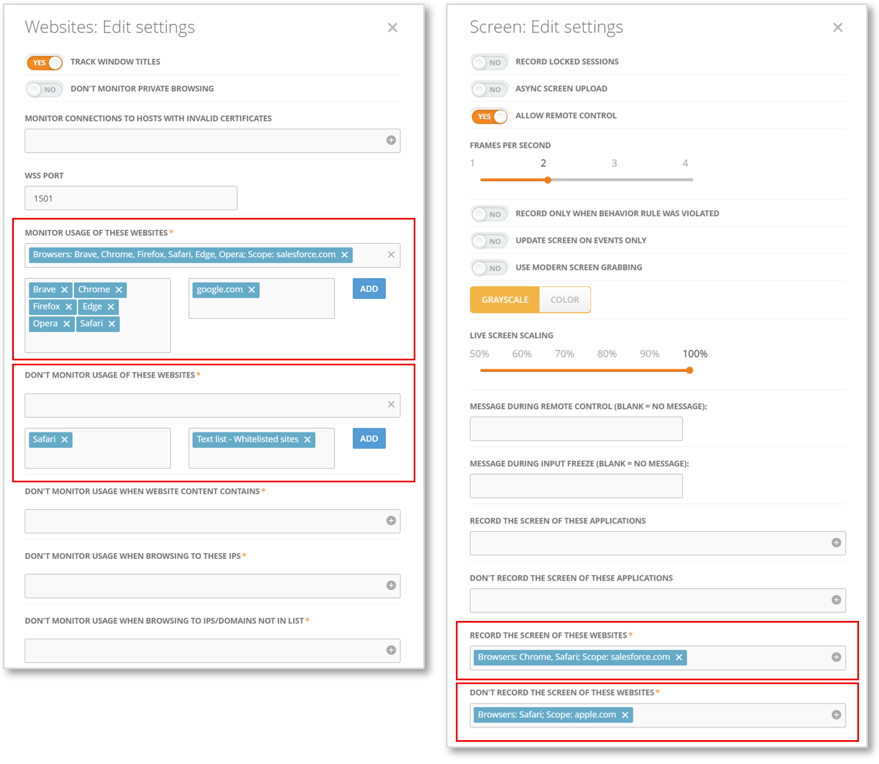Disable Allow Remote Control toggle
This screenshot has height=764, width=879.
coord(490,116)
